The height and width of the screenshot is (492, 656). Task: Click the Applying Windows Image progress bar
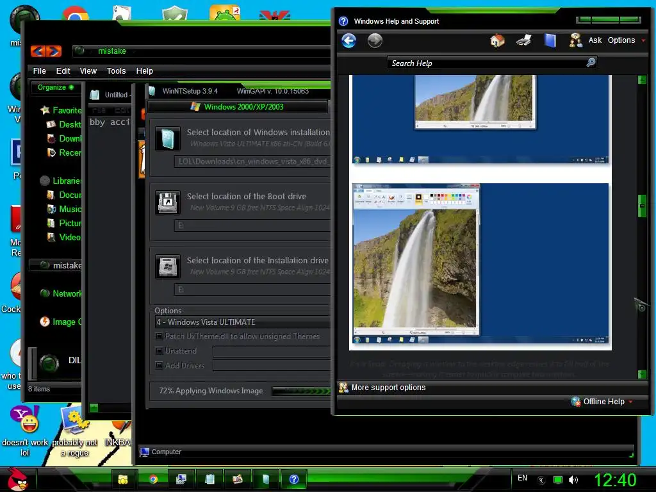pos(301,391)
